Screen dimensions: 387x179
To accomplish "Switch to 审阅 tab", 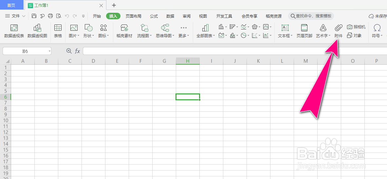I will click(x=187, y=16).
